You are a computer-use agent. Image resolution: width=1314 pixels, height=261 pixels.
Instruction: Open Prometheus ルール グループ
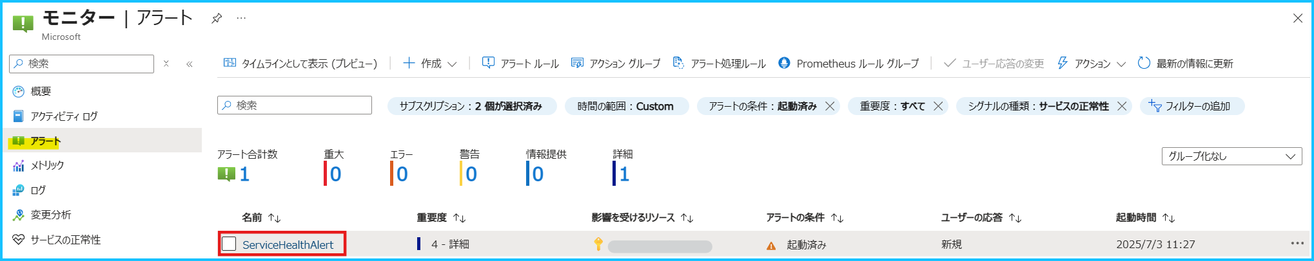pos(848,63)
